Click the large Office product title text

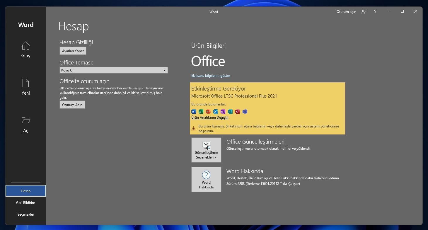coord(208,62)
